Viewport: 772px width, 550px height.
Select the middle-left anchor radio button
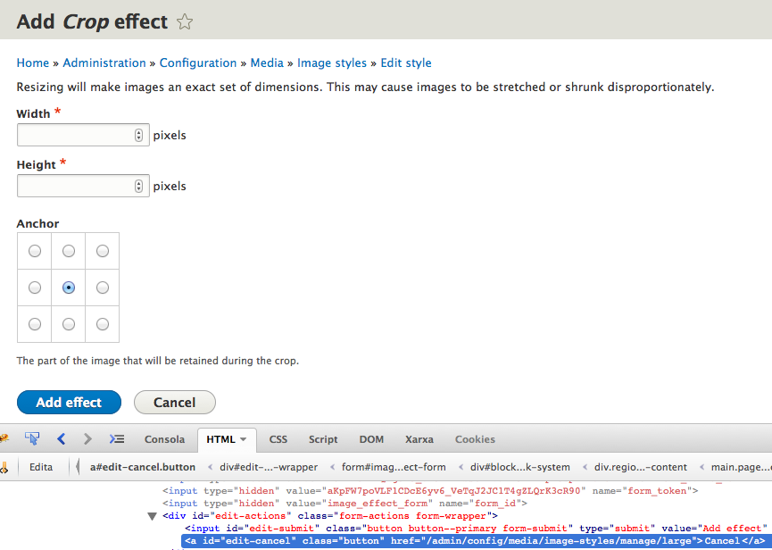coord(35,287)
